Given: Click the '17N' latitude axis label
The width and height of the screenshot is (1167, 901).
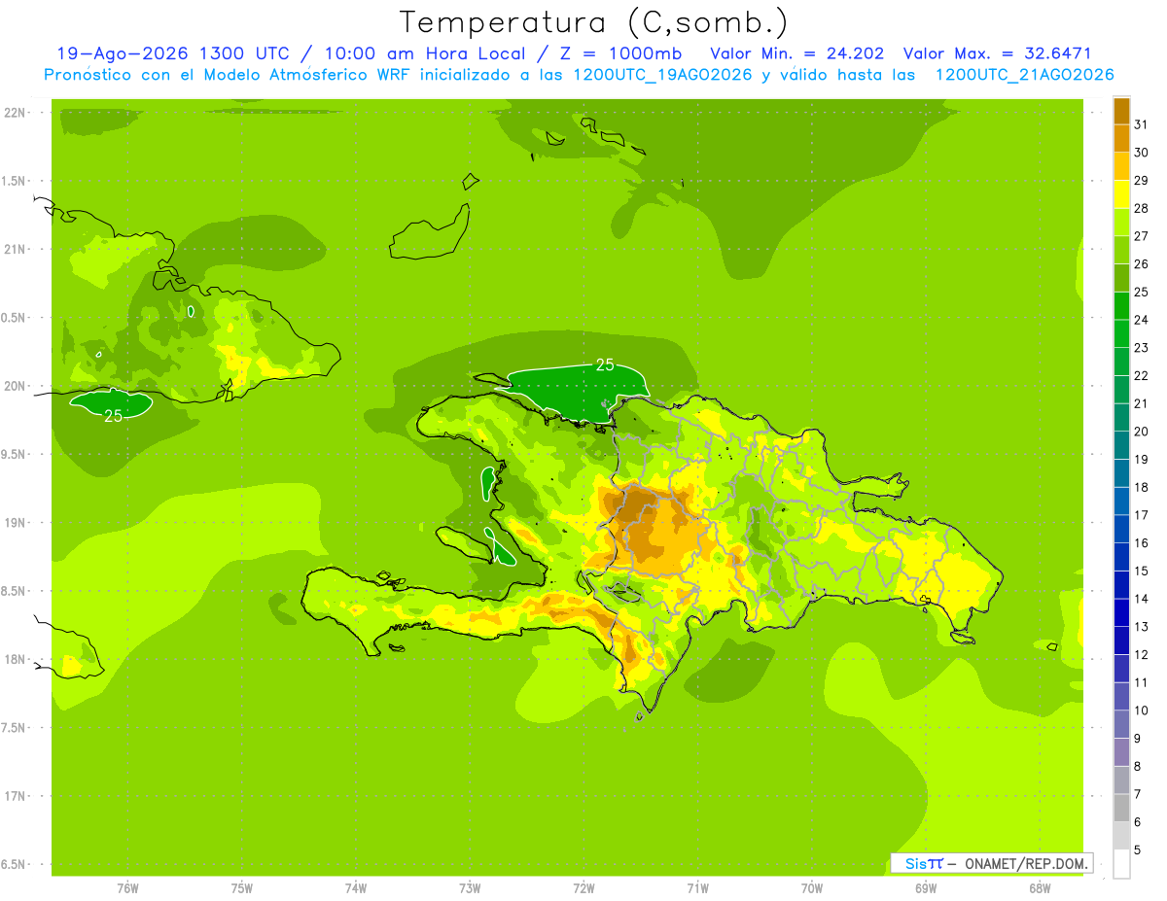Looking at the screenshot, I should pyautogui.click(x=15, y=796).
